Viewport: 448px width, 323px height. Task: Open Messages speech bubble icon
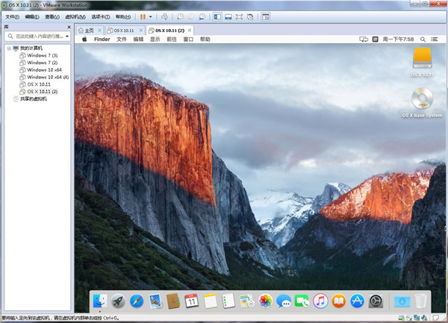click(284, 301)
